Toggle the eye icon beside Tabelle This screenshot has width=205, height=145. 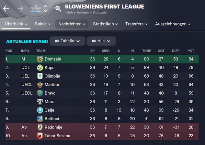click(x=57, y=41)
